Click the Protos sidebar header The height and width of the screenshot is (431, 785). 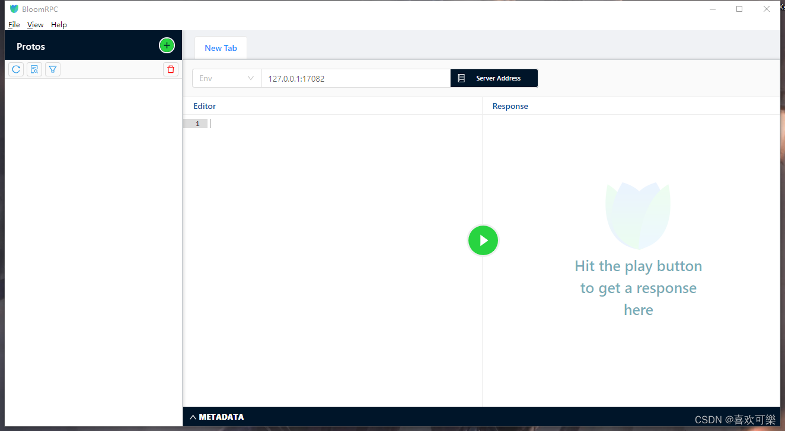(31, 46)
